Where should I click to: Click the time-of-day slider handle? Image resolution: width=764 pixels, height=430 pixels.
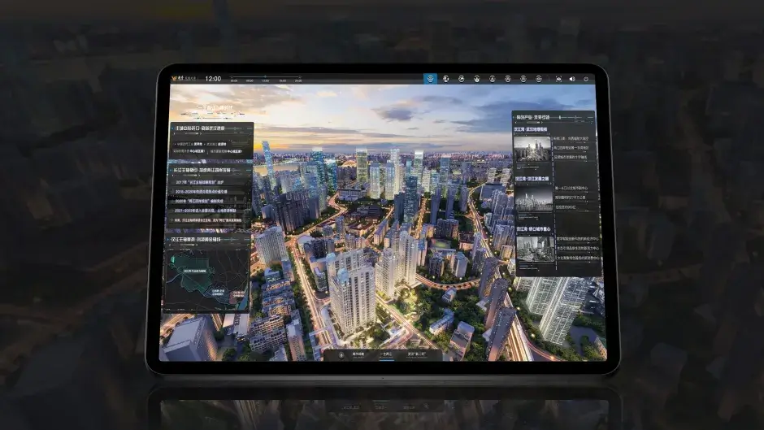(x=265, y=76)
